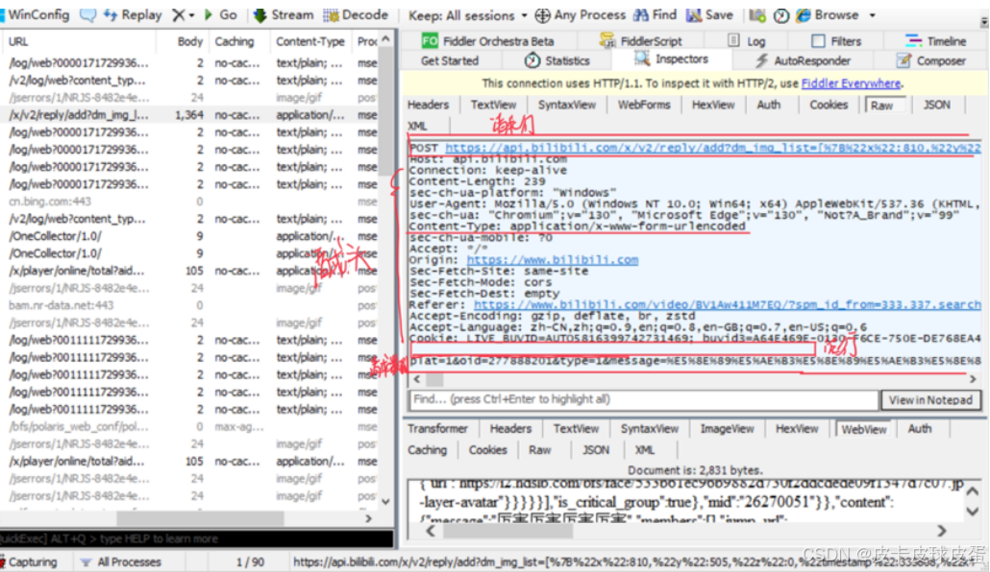990x572 pixels.
Task: Click the URL column header
Action: (78, 41)
